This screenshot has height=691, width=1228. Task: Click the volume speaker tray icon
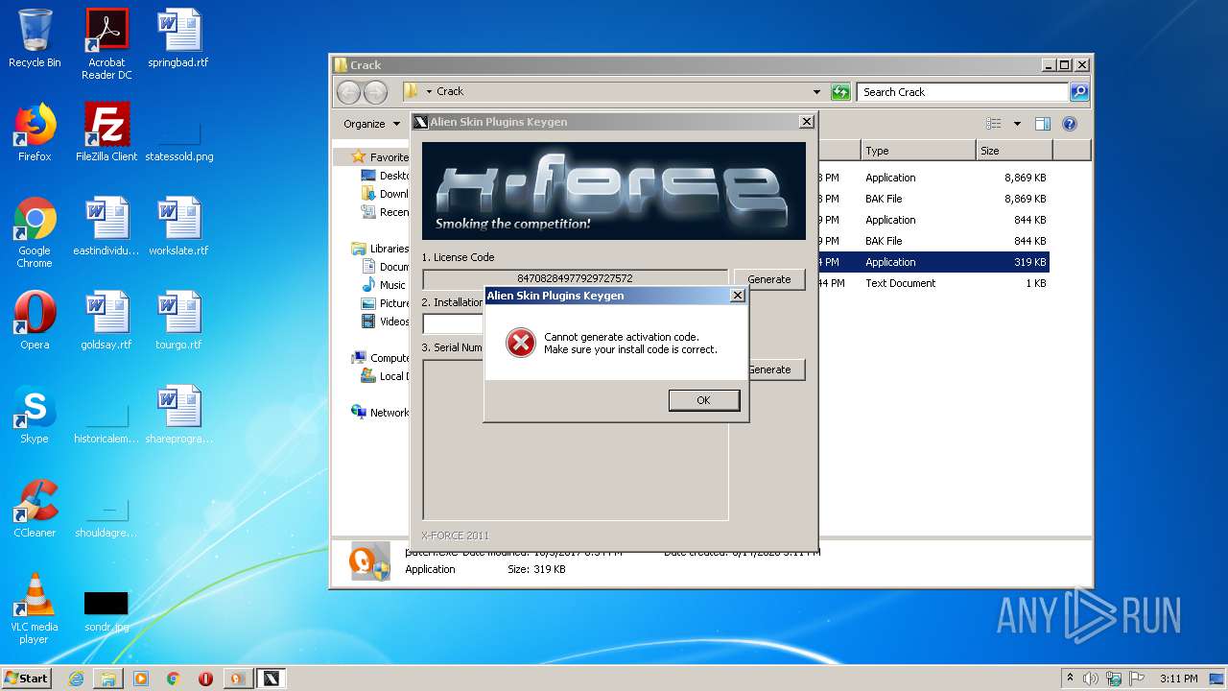pyautogui.click(x=1091, y=679)
